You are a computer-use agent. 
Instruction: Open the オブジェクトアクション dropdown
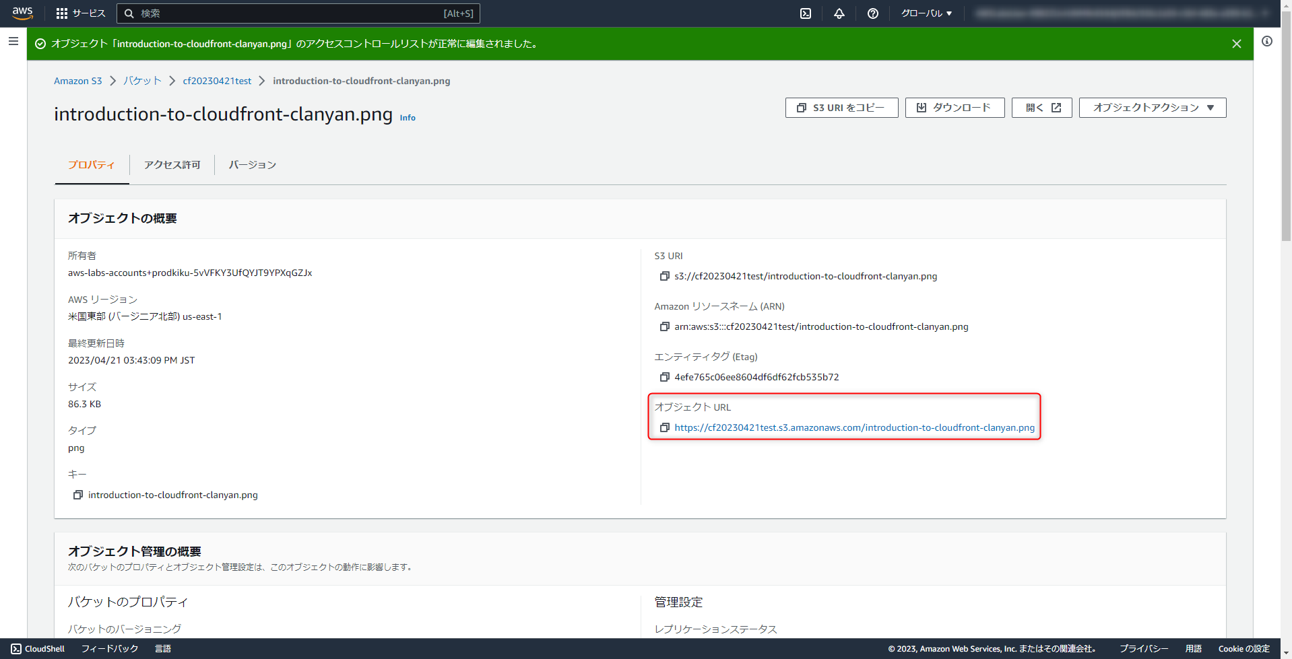pyautogui.click(x=1151, y=107)
